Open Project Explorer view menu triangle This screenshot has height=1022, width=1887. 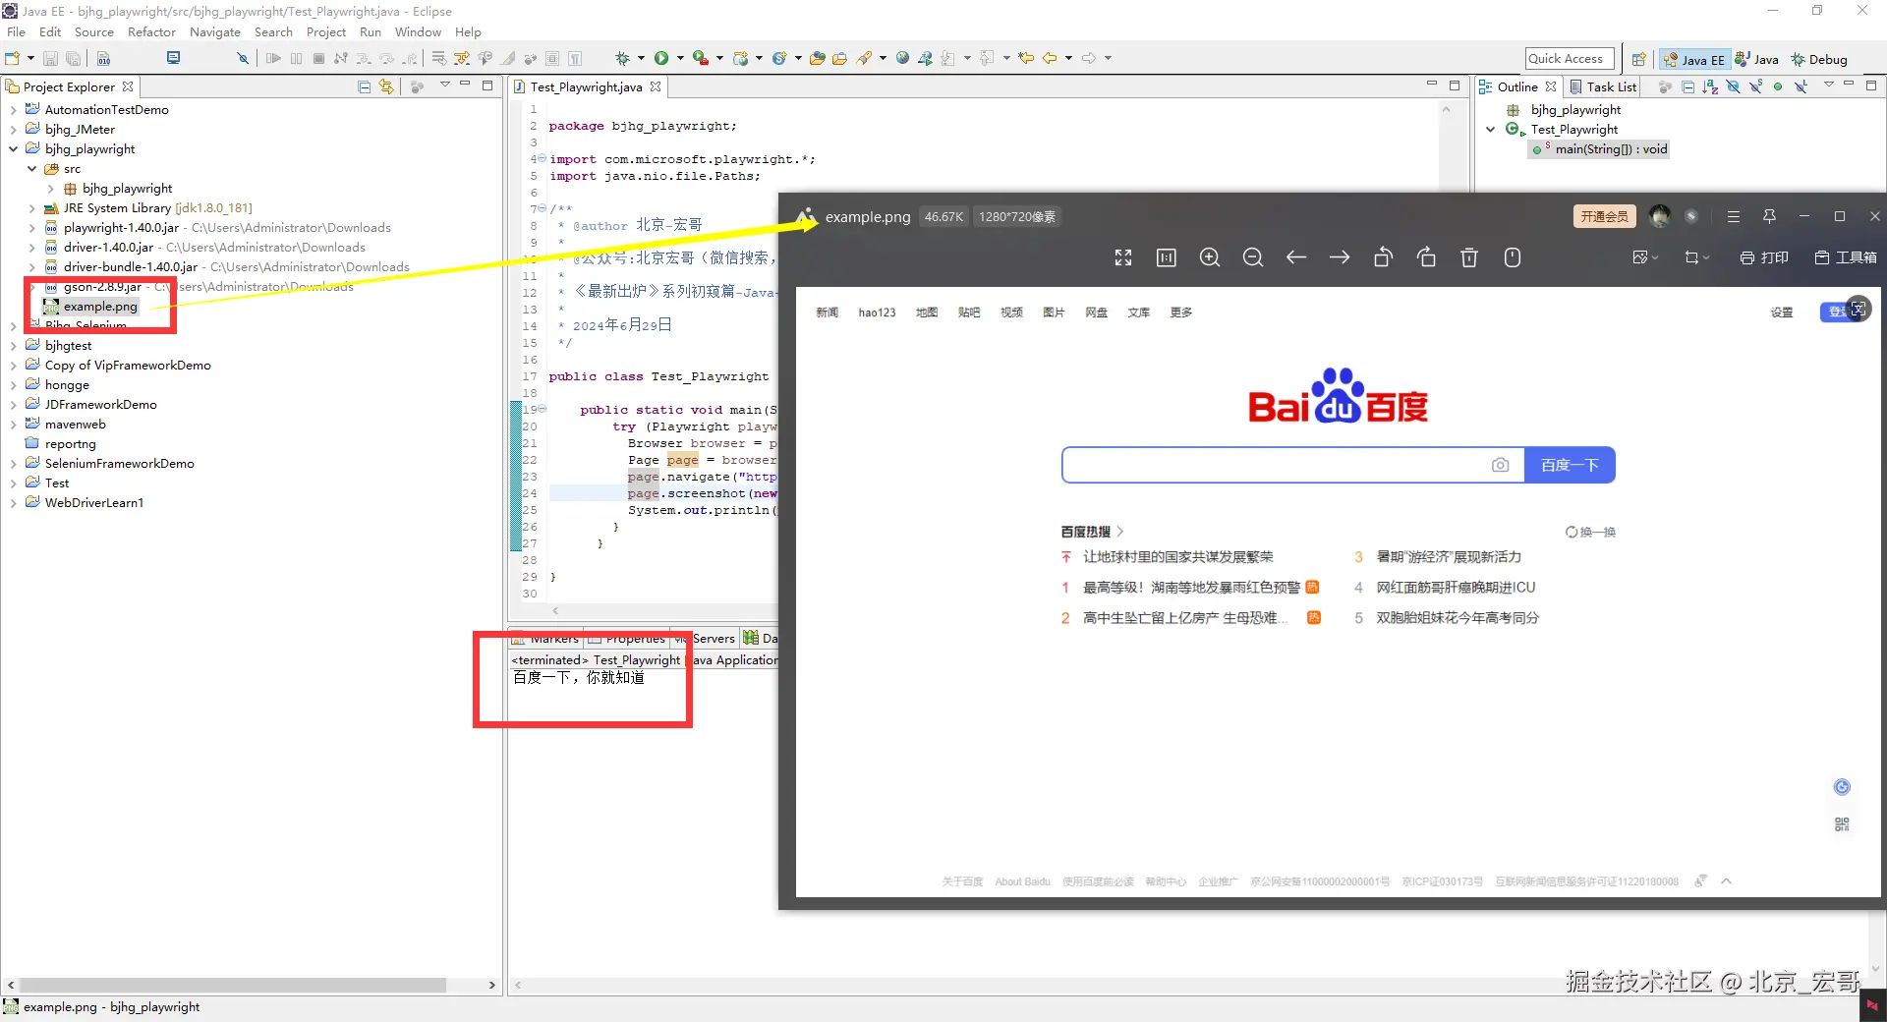click(445, 85)
